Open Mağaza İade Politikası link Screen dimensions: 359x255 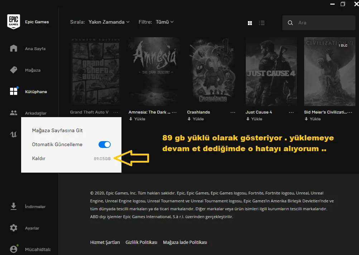(x=185, y=242)
